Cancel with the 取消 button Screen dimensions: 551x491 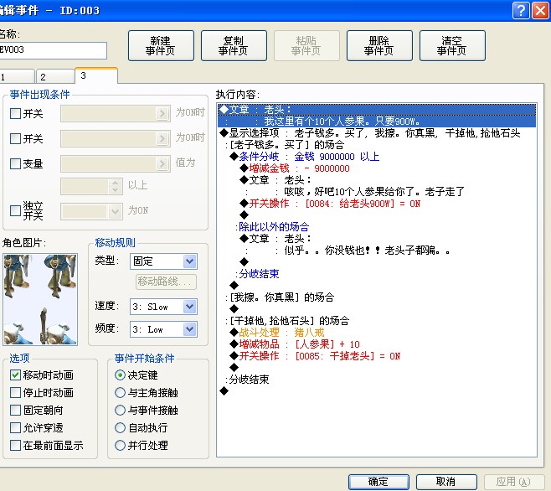pos(446,481)
